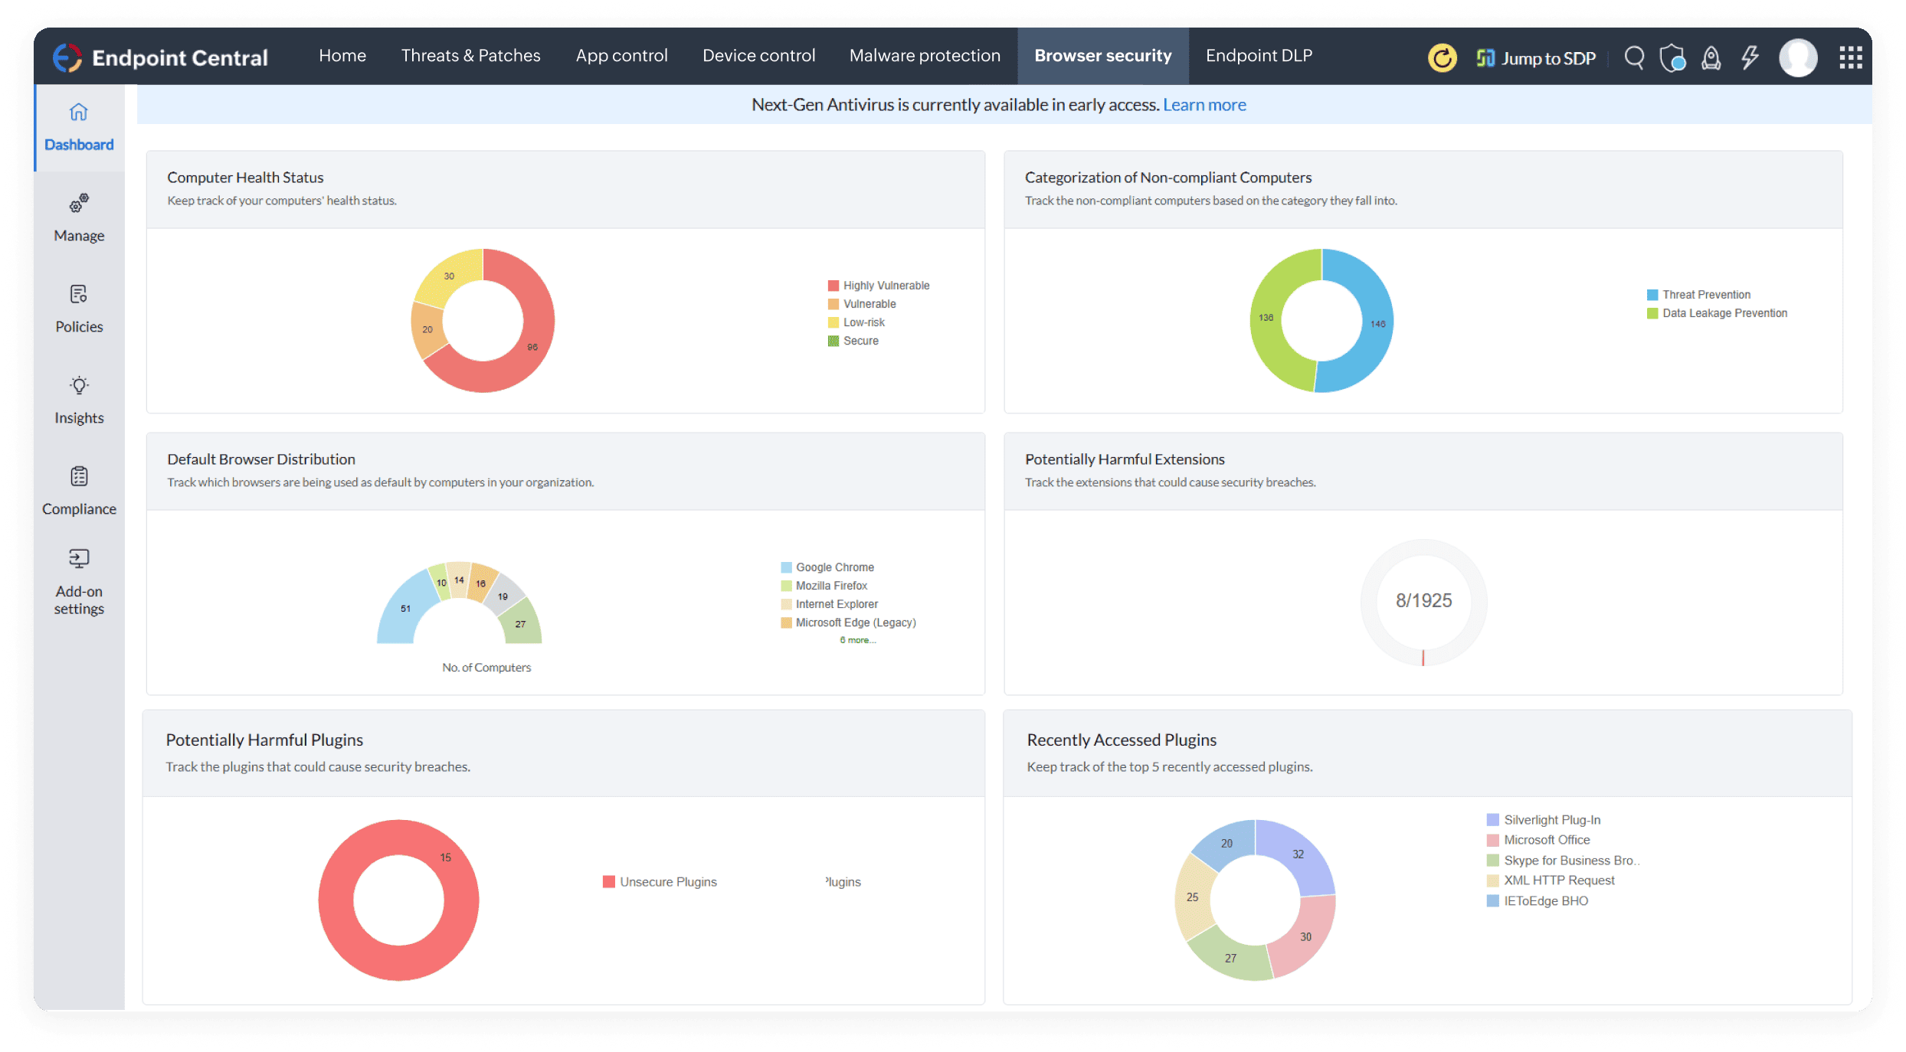This screenshot has height=1052, width=1906.
Task: Open the Endpoint DLP tab
Action: pyautogui.click(x=1258, y=56)
